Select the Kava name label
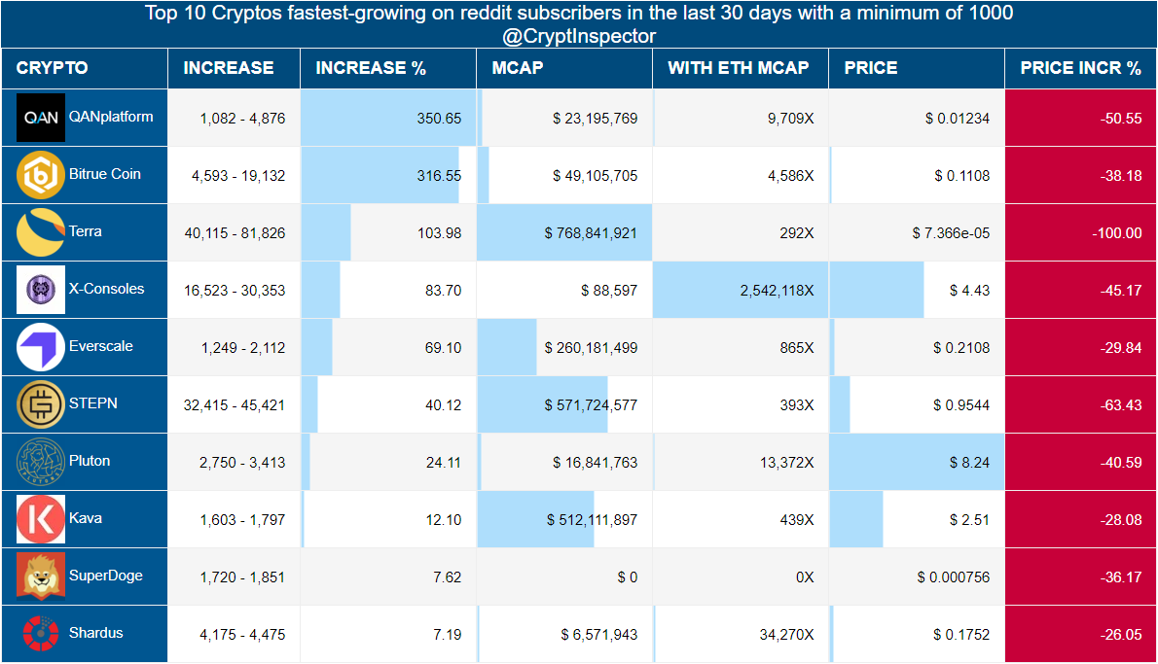The width and height of the screenshot is (1158, 664). pyautogui.click(x=86, y=518)
